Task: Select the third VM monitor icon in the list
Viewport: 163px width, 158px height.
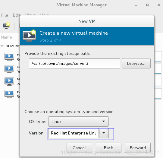Action: coord(9,81)
